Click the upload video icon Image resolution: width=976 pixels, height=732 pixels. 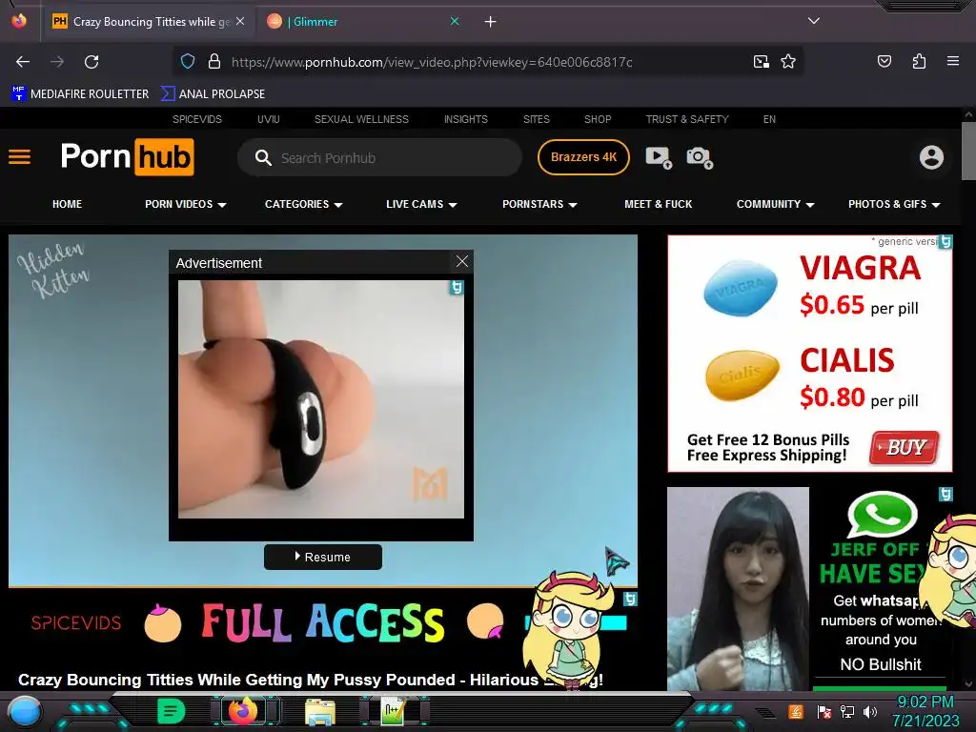[659, 157]
